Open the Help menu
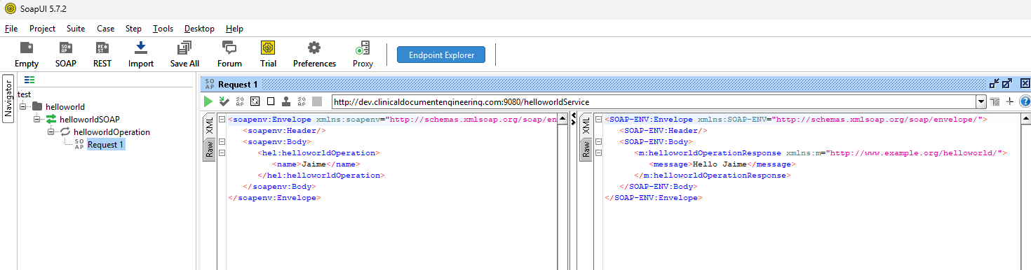Screen dimensions: 1031x270 click(234, 29)
